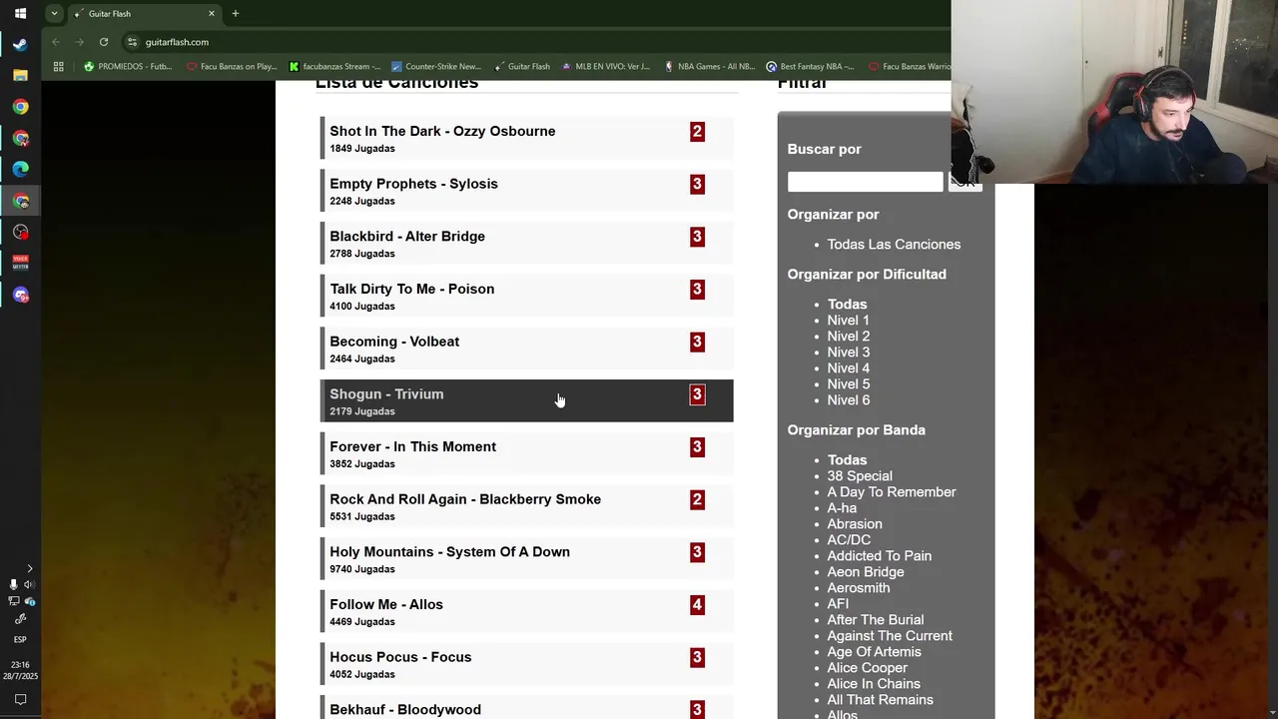The height and width of the screenshot is (719, 1278).
Task: Filter by band A Day To Remember
Action: tap(892, 491)
